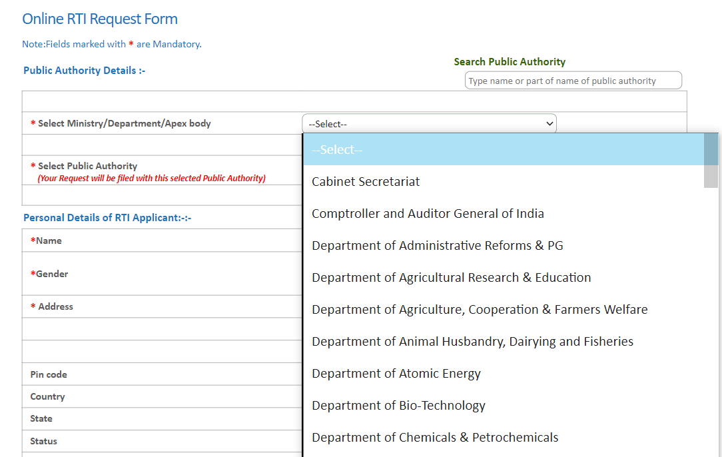This screenshot has width=722, height=457.
Task: Pick Department of Chemicals & Petrochemicals
Action: click(x=435, y=438)
